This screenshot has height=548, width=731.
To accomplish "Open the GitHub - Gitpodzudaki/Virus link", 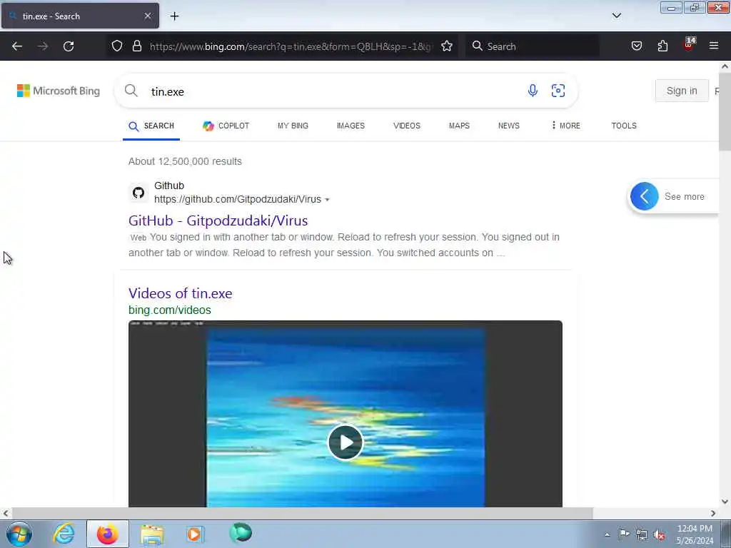I will coord(218,220).
